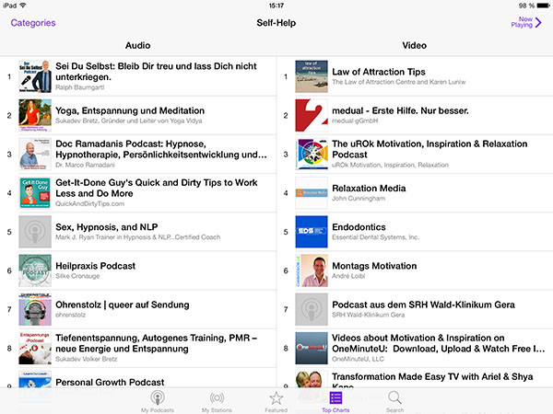Viewport: 553px width, 414px height.
Task: Open Heilpraxis Podcast title
Action: coord(95,266)
